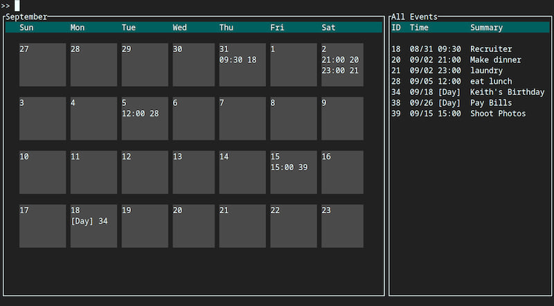Click the 15:00 39 entry on day 15

click(289, 167)
